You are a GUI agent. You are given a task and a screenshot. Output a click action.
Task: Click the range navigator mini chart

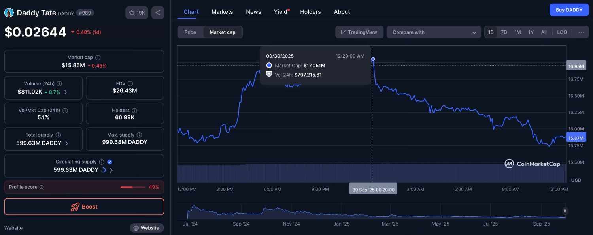click(372, 211)
